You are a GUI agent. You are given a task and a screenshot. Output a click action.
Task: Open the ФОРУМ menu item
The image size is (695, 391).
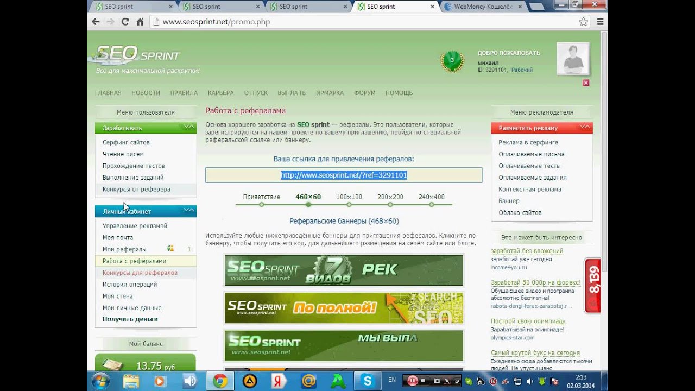[365, 93]
